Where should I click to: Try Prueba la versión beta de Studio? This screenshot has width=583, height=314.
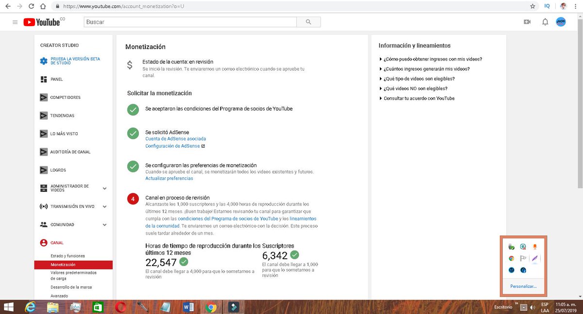pos(75,61)
